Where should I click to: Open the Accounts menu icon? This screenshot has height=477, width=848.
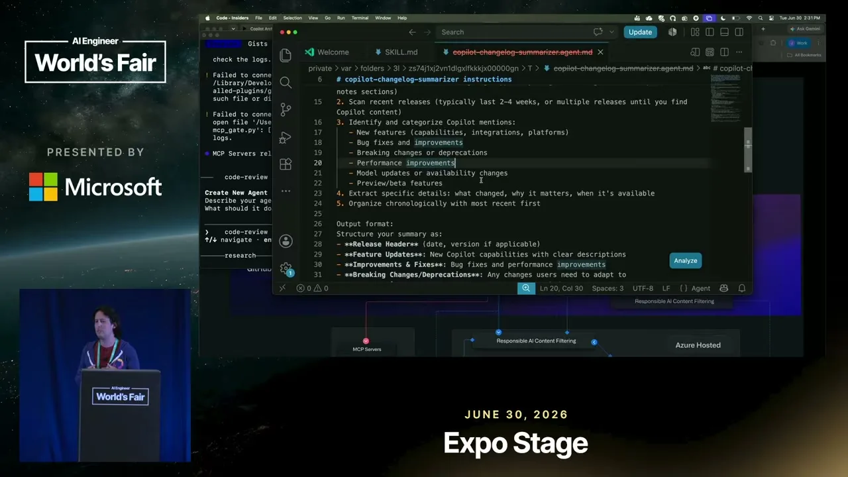286,241
